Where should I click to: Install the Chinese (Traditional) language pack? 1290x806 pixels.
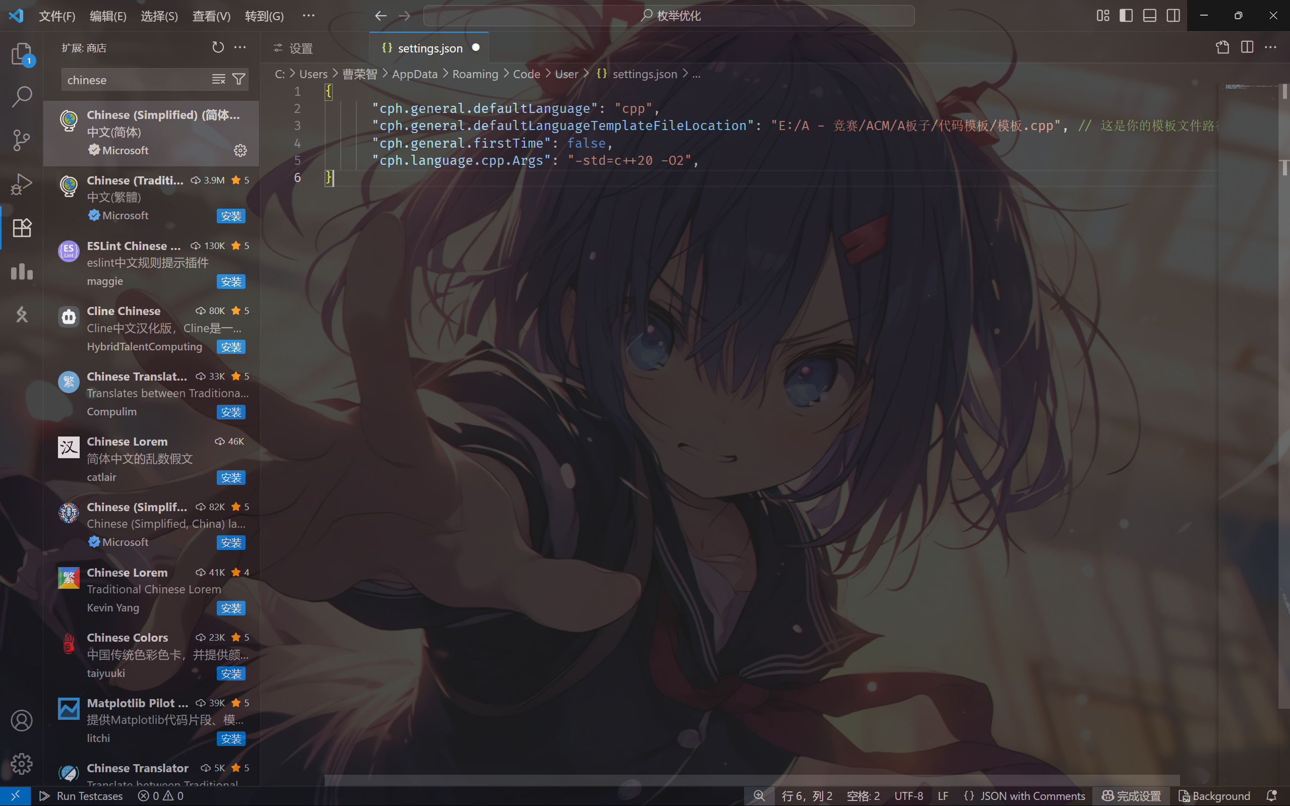pyautogui.click(x=231, y=216)
